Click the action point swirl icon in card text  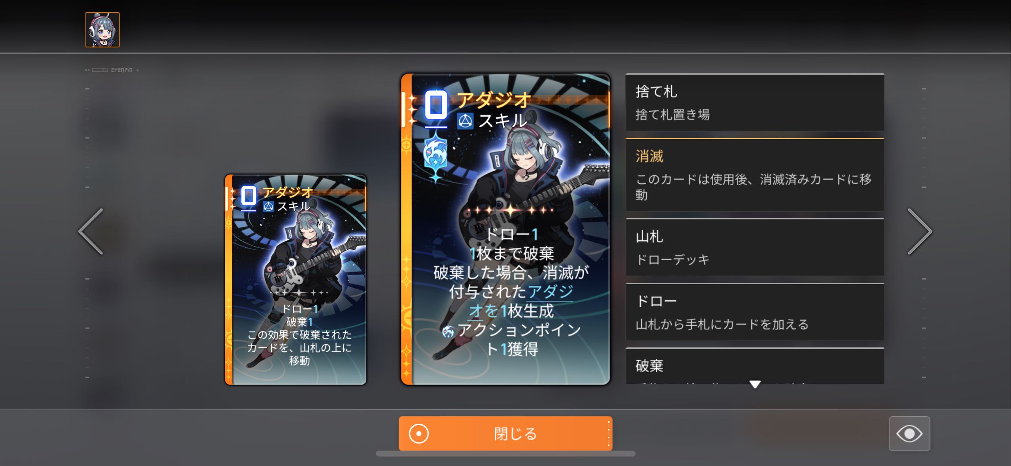pos(448,332)
